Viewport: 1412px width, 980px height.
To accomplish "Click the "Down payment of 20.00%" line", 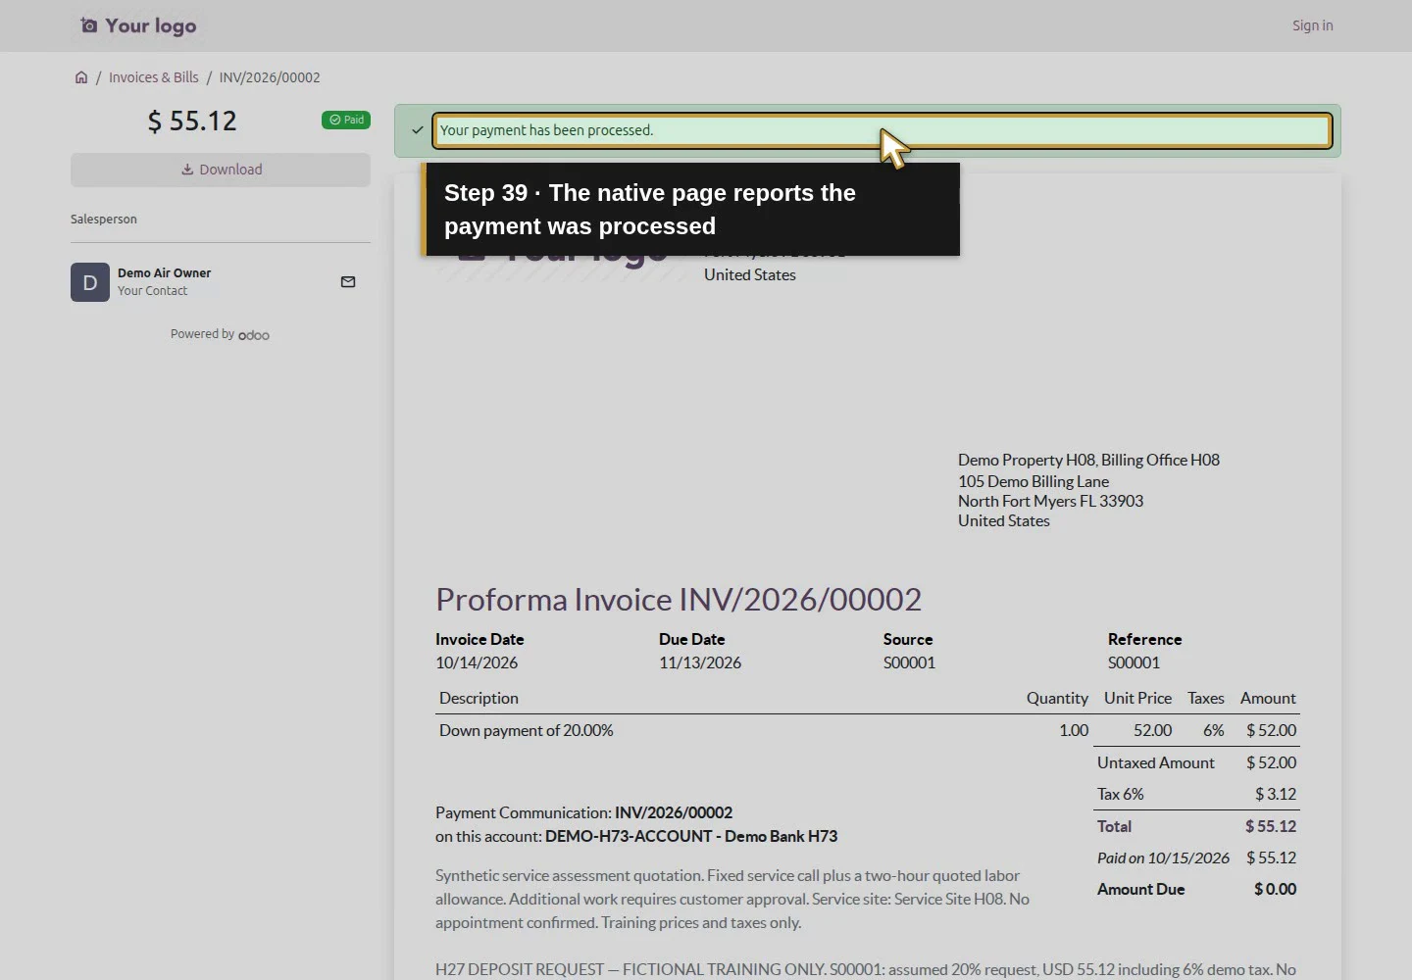I will pos(527,730).
